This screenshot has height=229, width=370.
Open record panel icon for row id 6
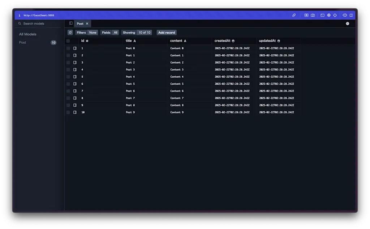75,84
